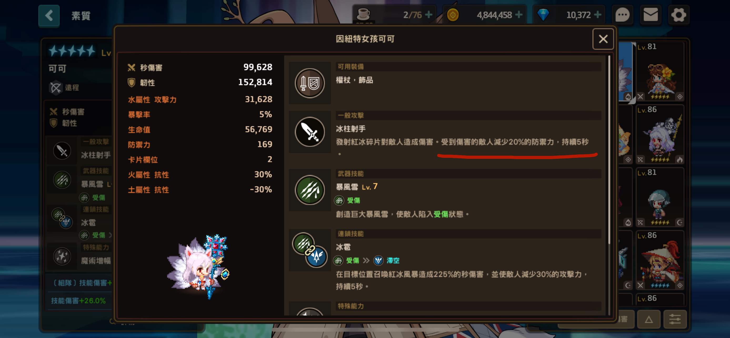Viewport: 730px width, 338px height.
Task: Click the 暴風雪 weapon skill icon
Action: (310, 190)
